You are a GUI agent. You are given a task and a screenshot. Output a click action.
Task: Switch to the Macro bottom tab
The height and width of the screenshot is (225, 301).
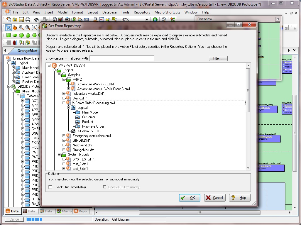click(65, 211)
